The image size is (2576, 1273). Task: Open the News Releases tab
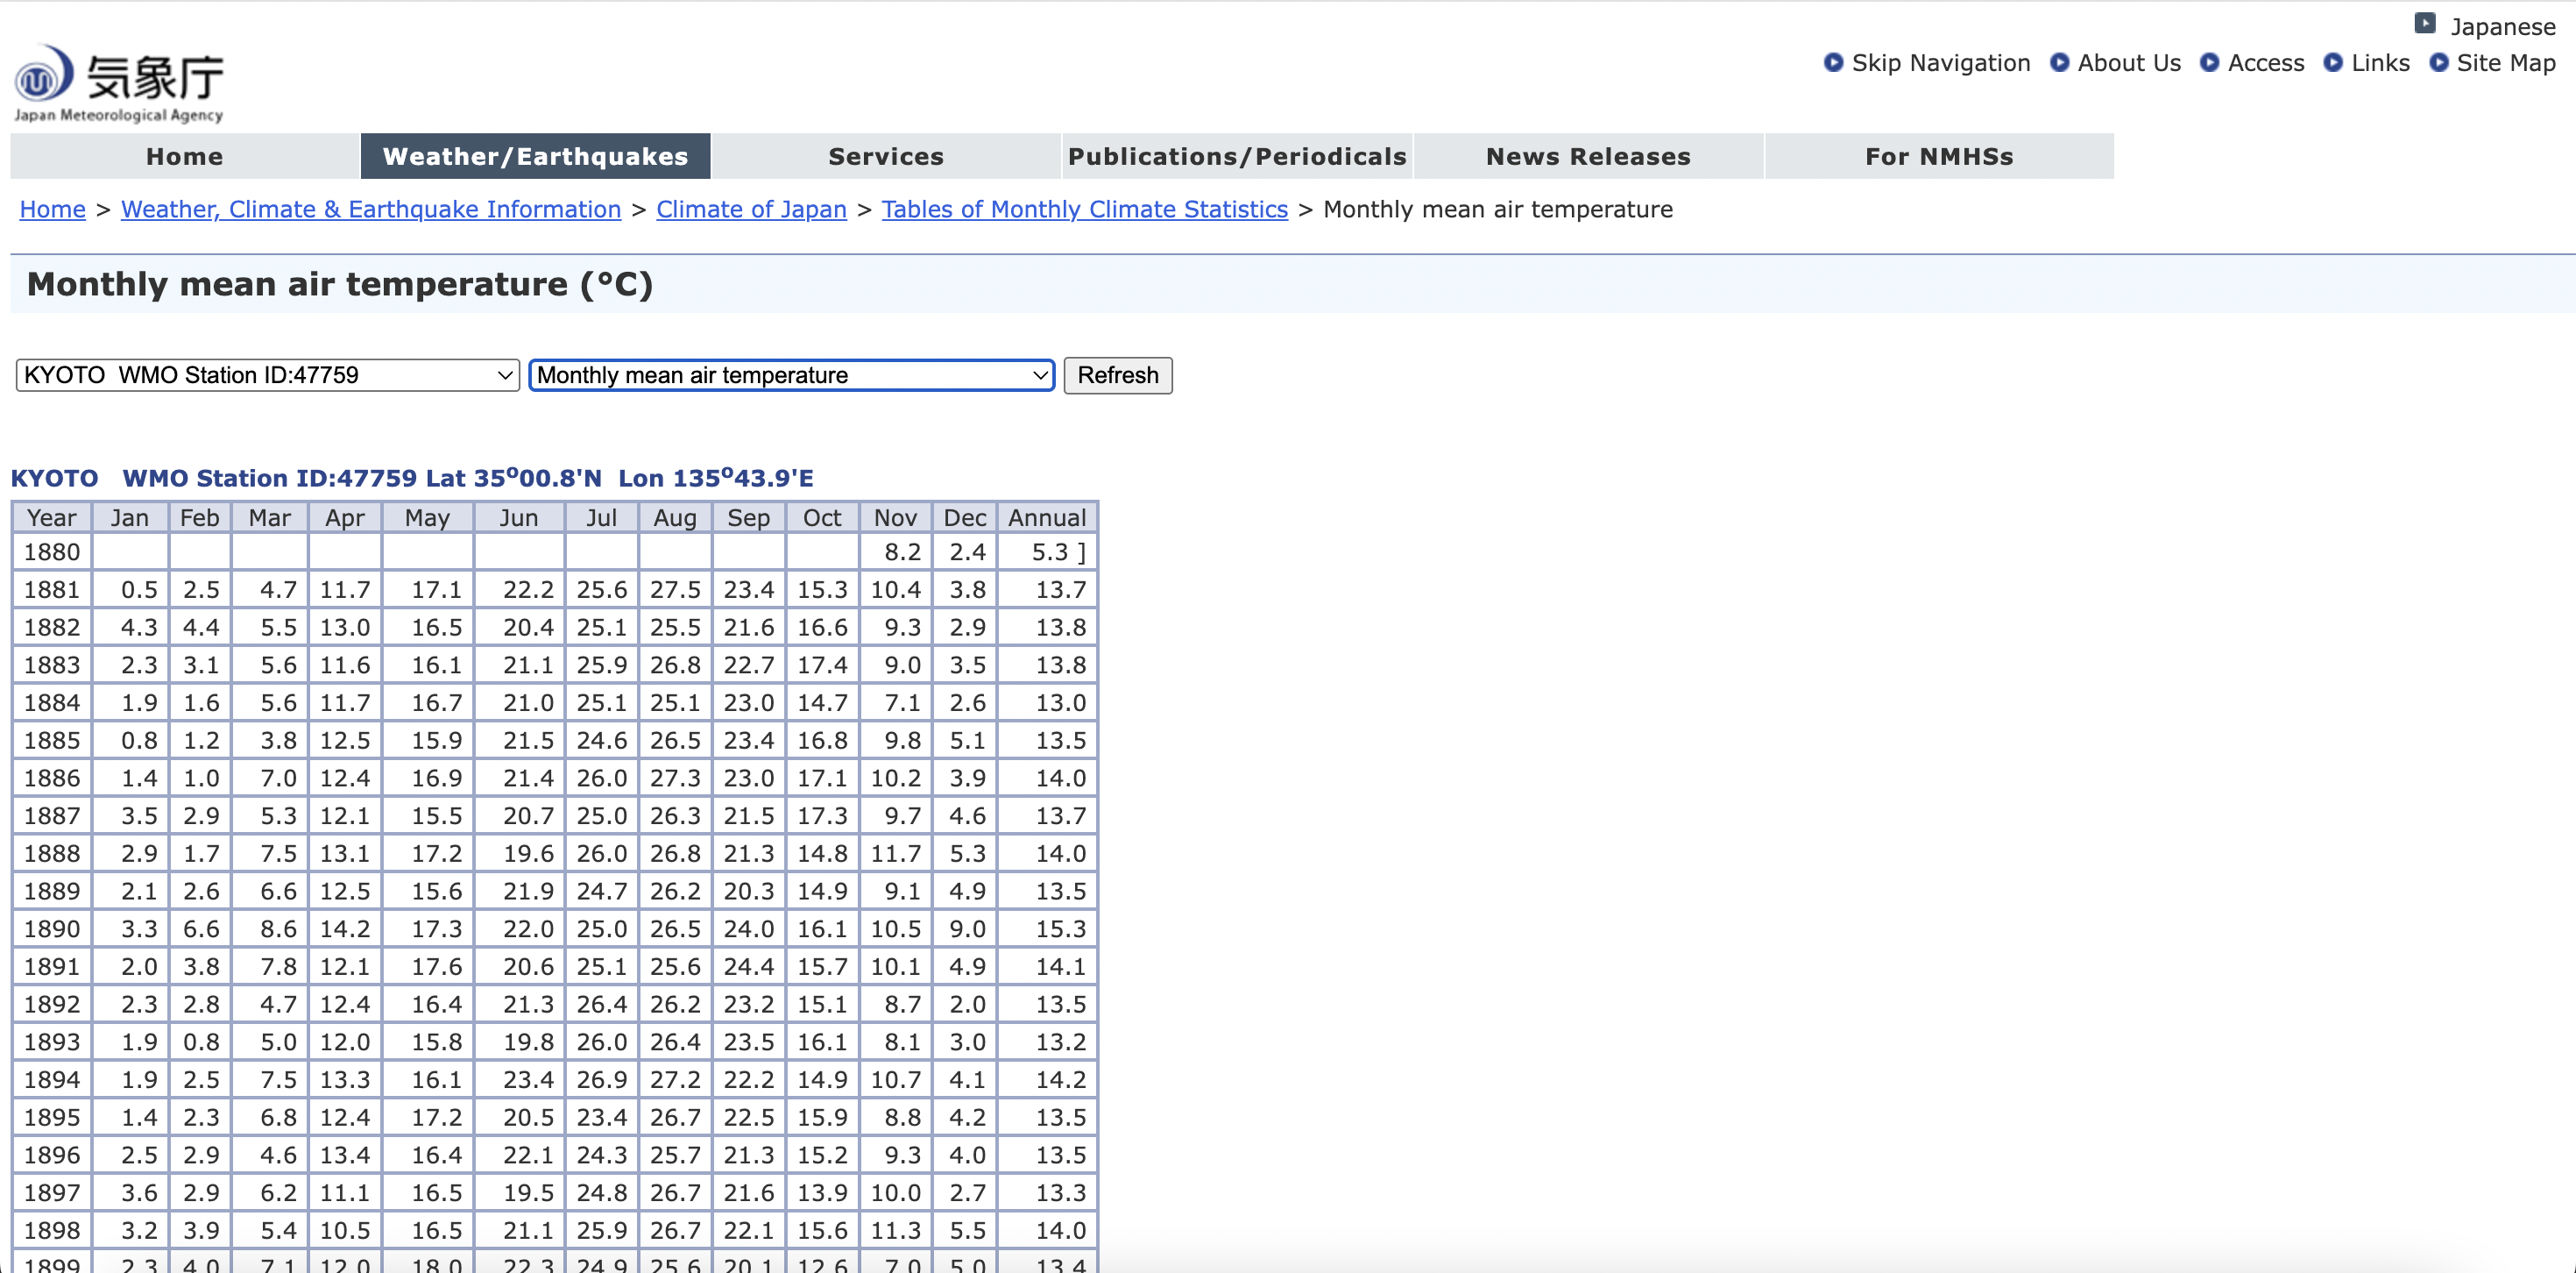coord(1588,156)
